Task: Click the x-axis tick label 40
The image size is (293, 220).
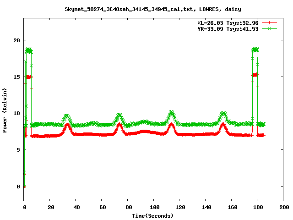Action: (76, 207)
